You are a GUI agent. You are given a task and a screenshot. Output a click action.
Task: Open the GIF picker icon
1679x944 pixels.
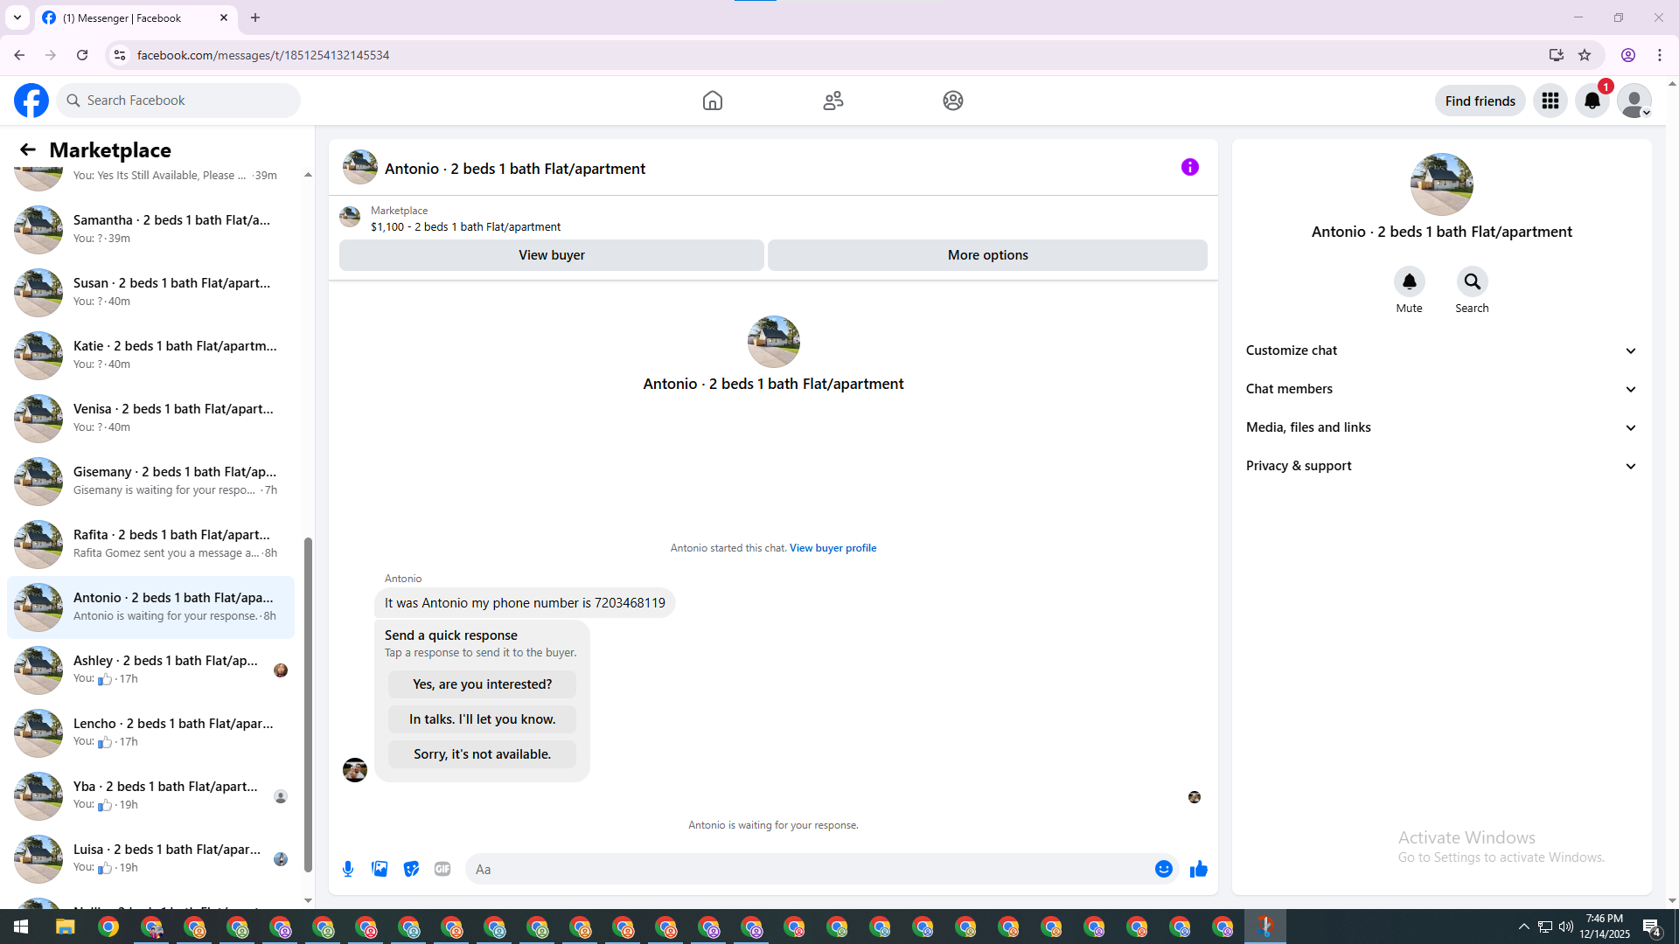pos(442,869)
